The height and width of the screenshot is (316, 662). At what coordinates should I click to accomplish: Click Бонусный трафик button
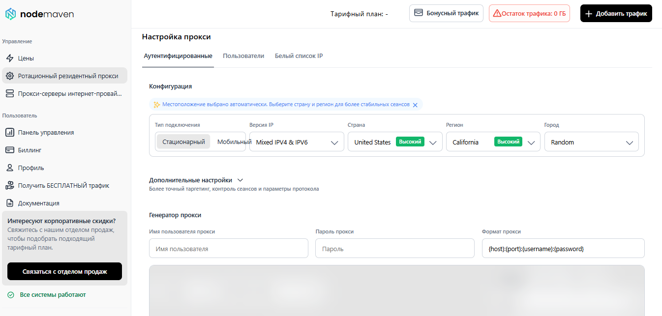point(446,13)
